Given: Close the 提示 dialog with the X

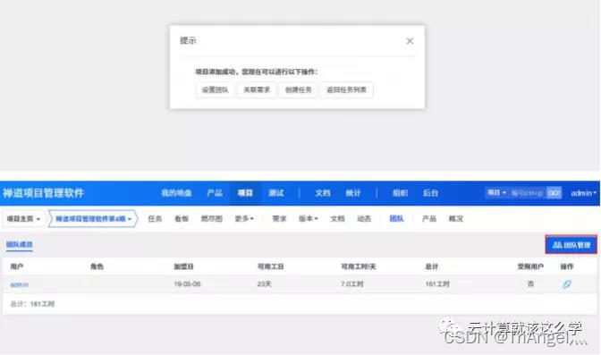Looking at the screenshot, I should tap(410, 40).
